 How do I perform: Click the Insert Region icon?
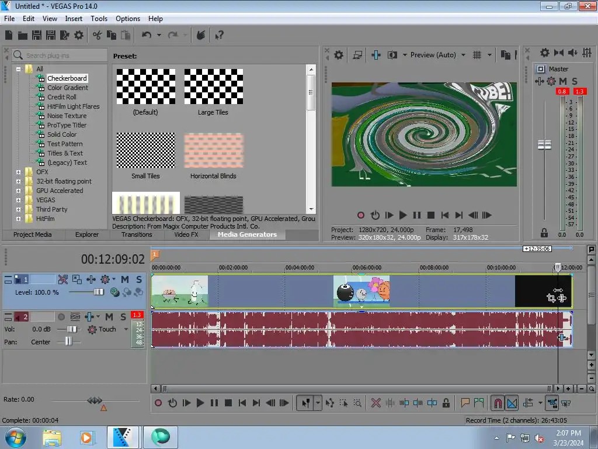(479, 403)
